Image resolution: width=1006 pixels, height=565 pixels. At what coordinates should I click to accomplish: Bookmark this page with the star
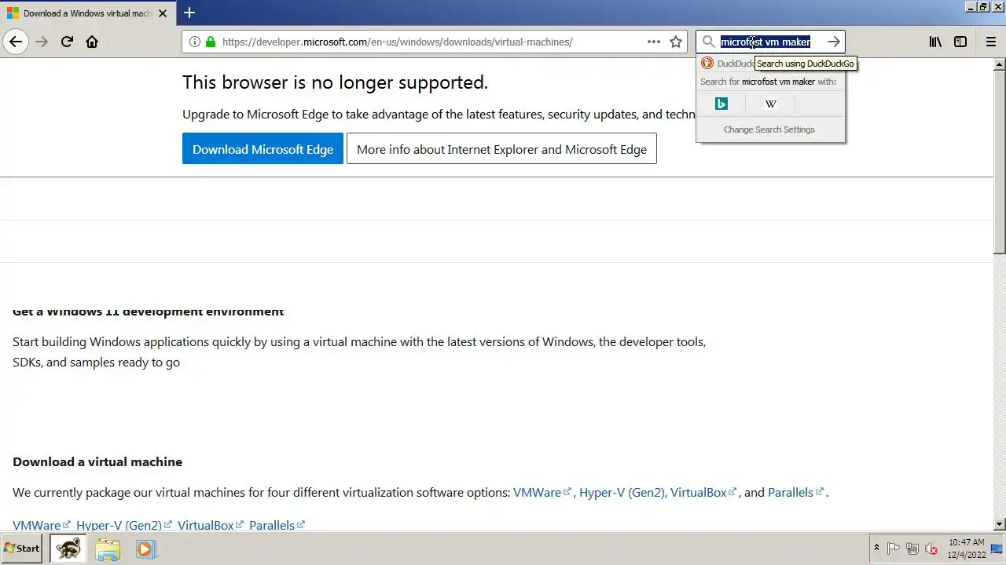pyautogui.click(x=676, y=42)
